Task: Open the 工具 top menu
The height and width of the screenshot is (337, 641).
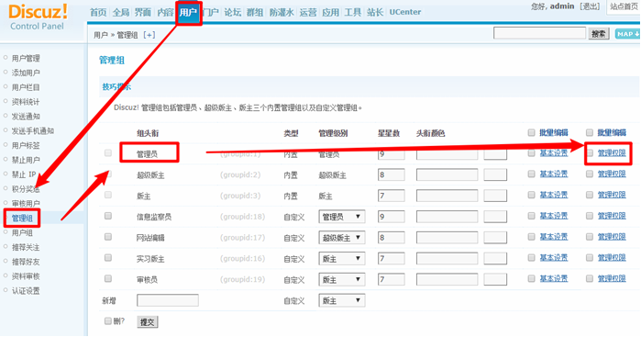Action: [x=352, y=12]
